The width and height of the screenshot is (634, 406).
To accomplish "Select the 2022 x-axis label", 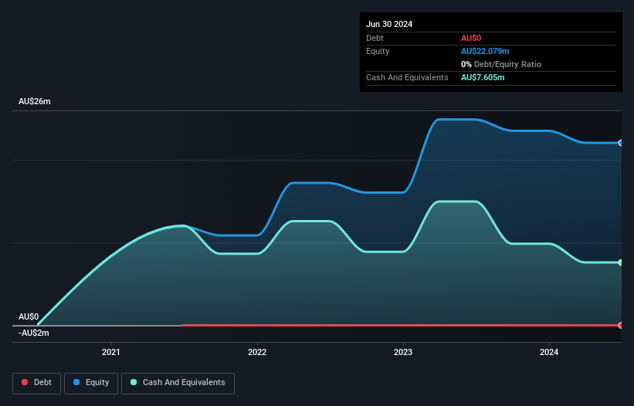I will click(257, 352).
